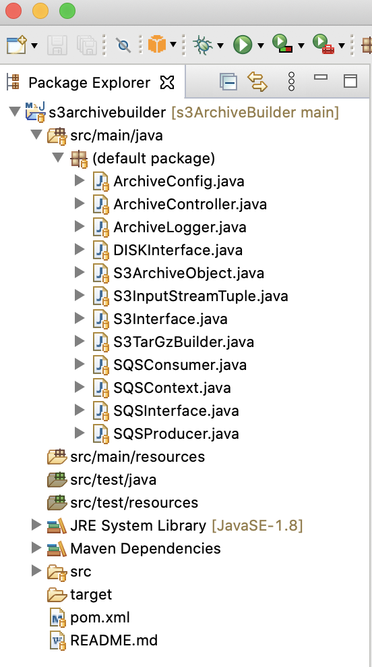Close the Package Explorer tab
This screenshot has width=372, height=667.
pyautogui.click(x=167, y=82)
